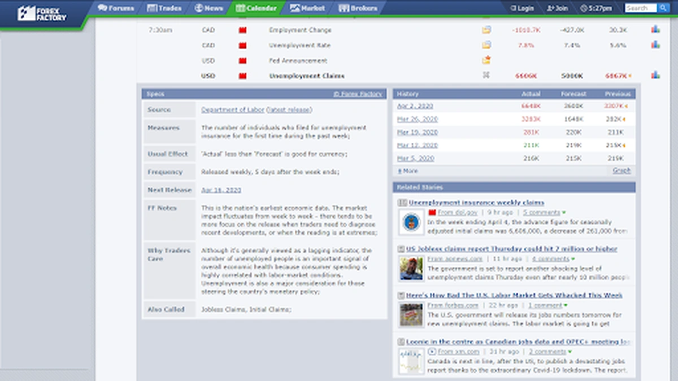Open the Mar 26, 2020 history entry

417,119
